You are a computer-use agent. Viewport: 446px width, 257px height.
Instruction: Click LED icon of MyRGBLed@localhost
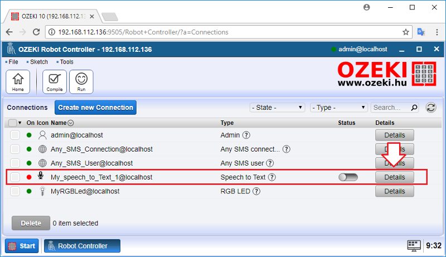(42, 191)
